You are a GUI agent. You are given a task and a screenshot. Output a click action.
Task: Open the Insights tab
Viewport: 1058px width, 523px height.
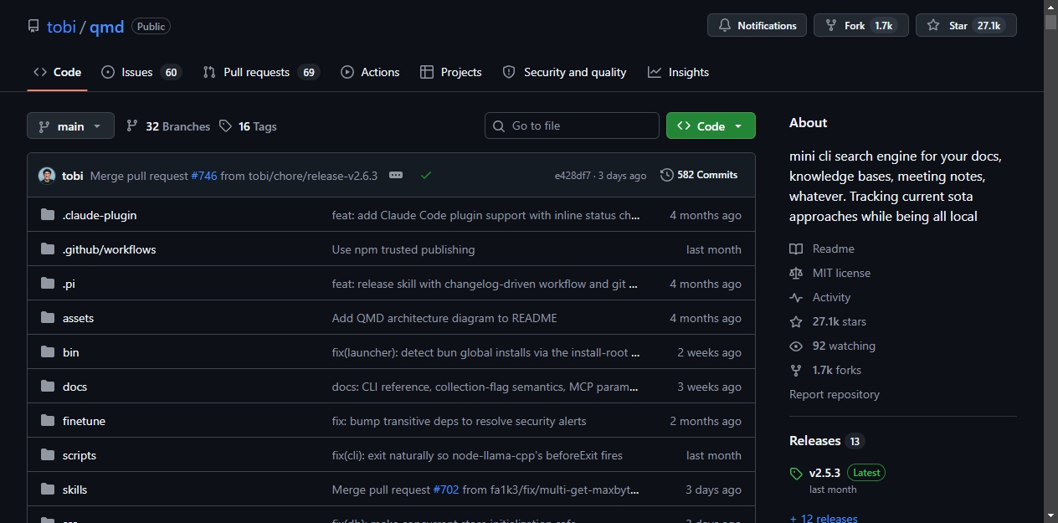click(x=678, y=72)
